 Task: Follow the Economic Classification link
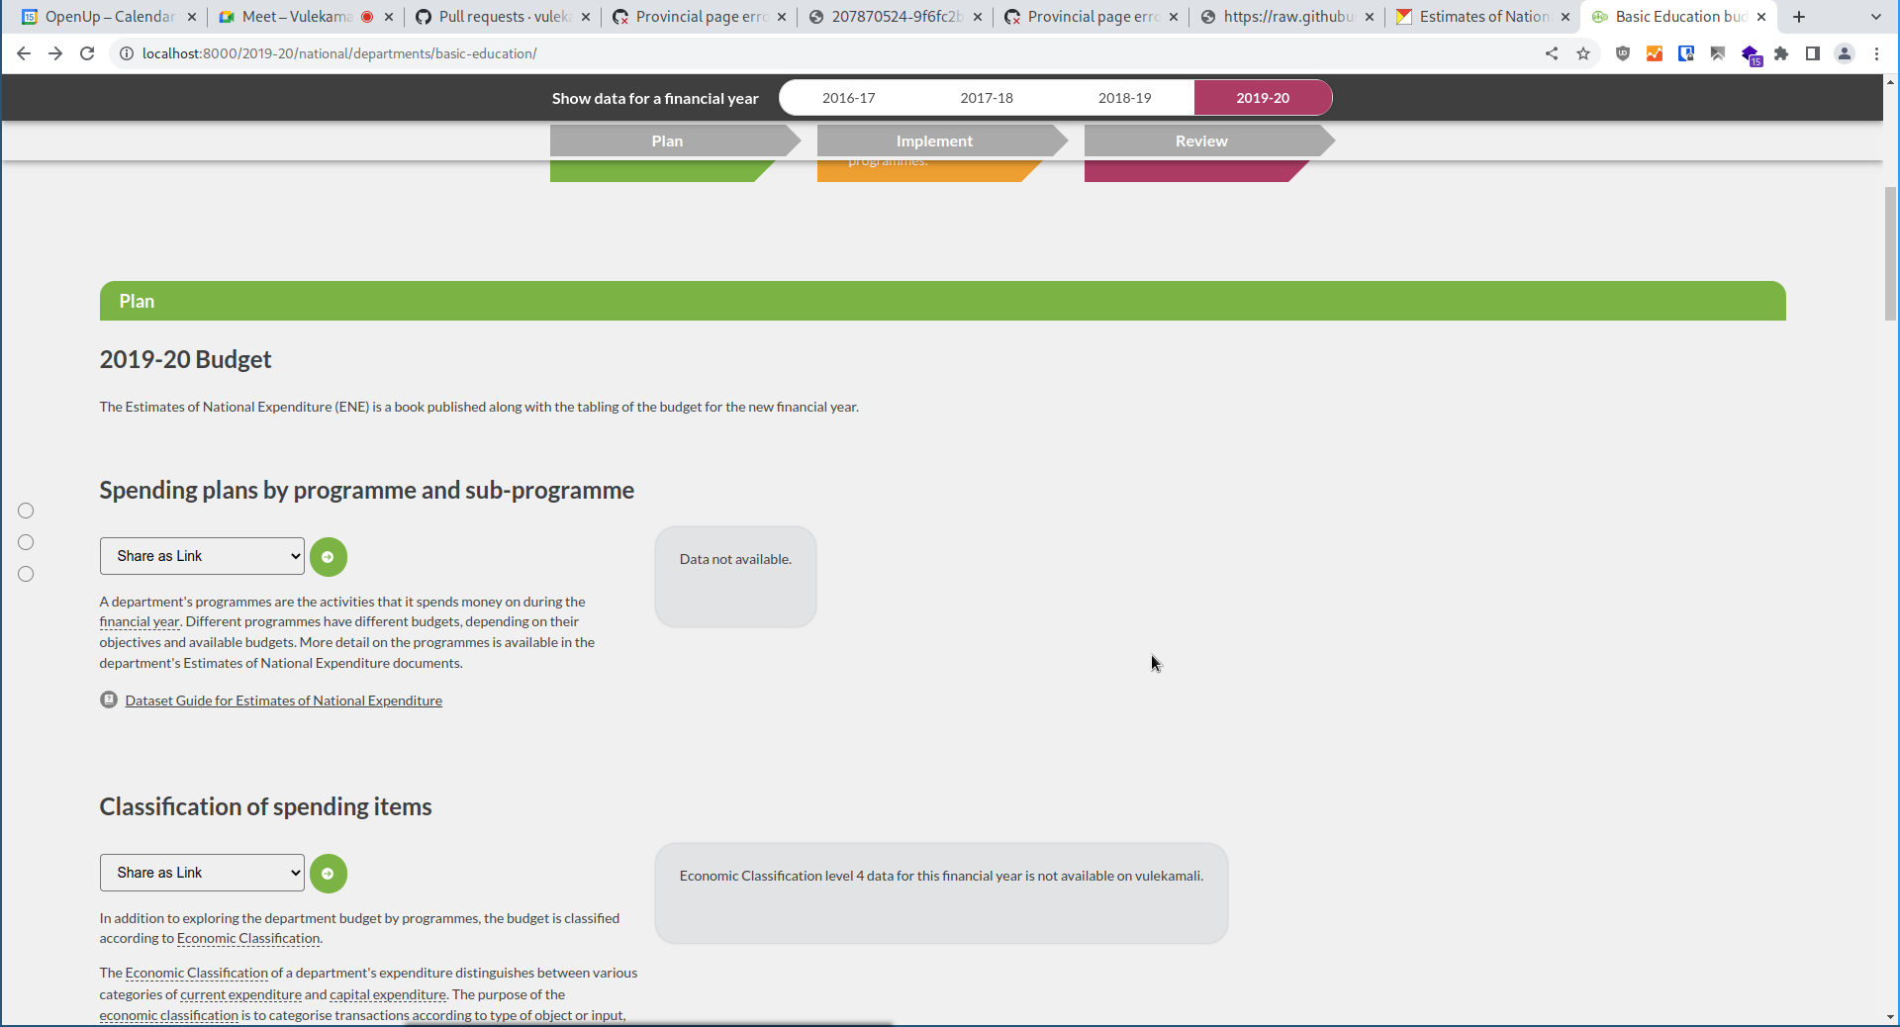pos(247,939)
